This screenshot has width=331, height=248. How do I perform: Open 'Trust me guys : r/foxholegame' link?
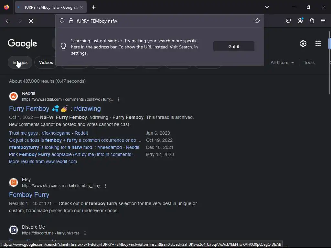[48, 133]
